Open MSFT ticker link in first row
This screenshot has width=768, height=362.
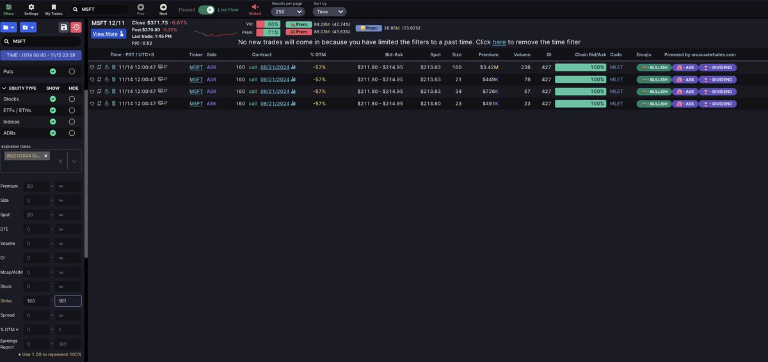pyautogui.click(x=196, y=67)
